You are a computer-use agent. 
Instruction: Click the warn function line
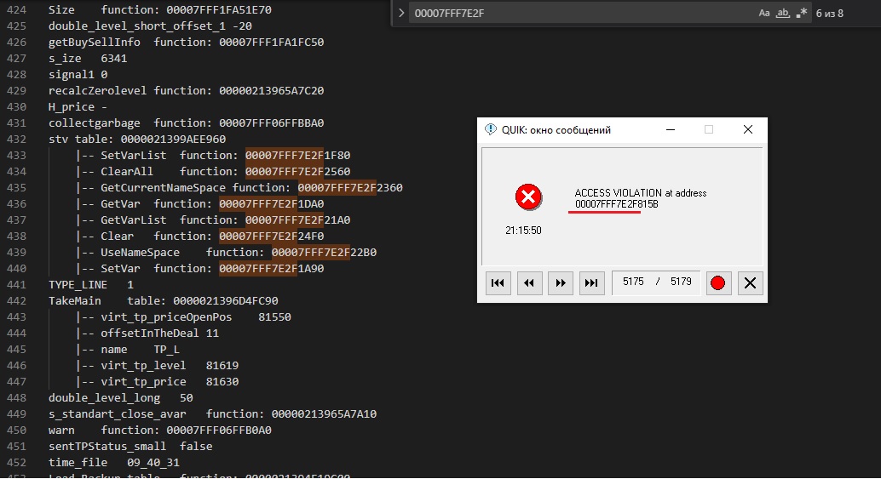[160, 431]
